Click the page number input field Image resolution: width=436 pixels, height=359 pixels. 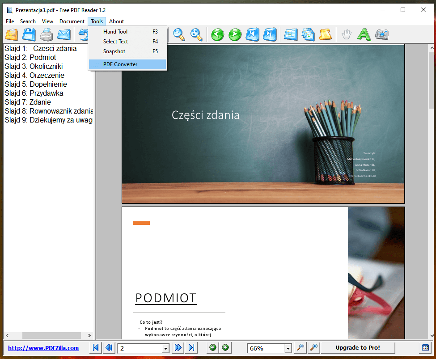pos(140,348)
